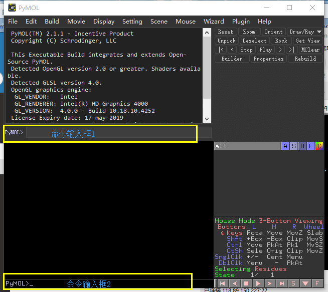Open the Build menu
Screen dimensions: 328x292
click(x=52, y=22)
